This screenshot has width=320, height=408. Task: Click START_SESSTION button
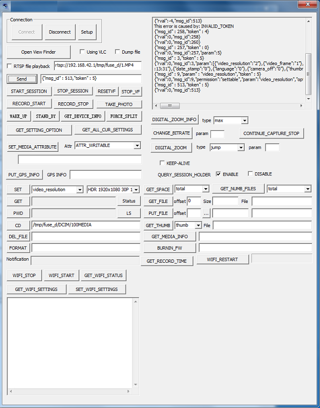pos(29,92)
